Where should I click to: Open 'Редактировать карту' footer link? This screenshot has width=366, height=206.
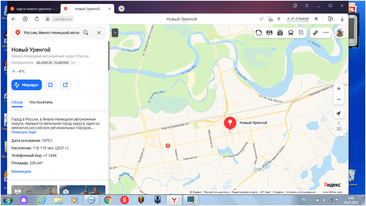tap(245, 192)
